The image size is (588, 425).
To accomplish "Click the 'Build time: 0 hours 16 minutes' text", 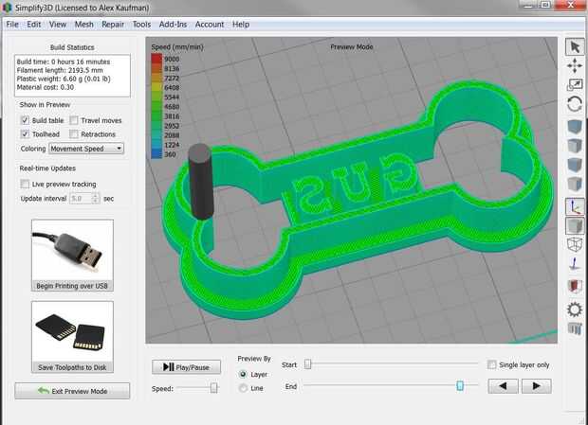I will coord(64,62).
